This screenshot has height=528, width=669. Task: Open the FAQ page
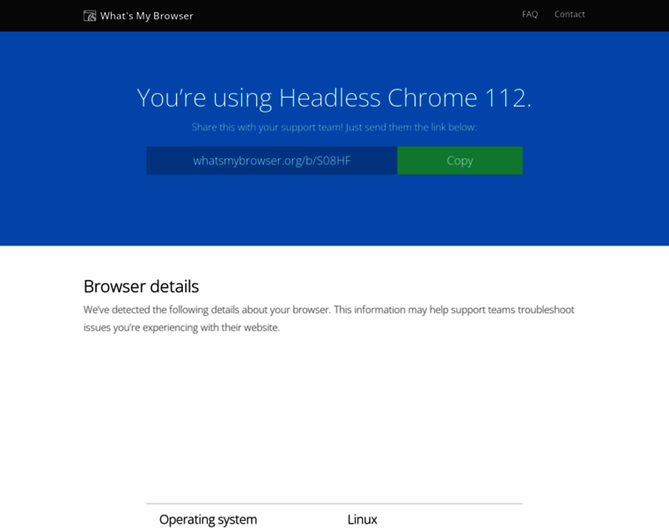click(530, 14)
